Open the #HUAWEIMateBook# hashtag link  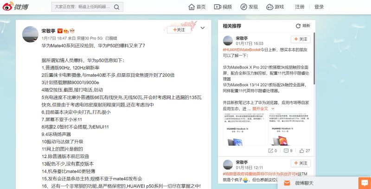pos(242,50)
